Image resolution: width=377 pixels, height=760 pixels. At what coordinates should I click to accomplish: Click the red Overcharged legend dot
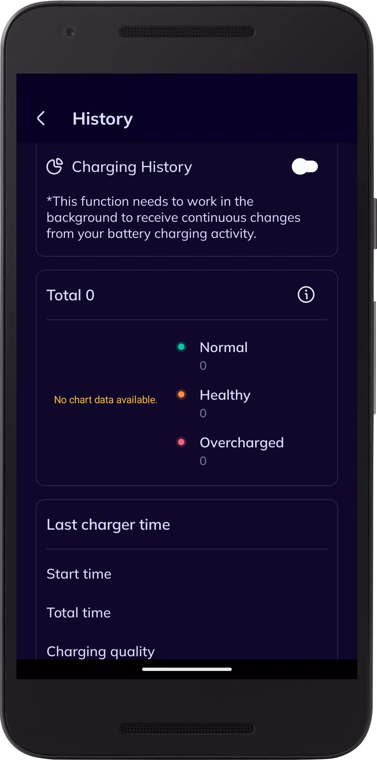click(181, 442)
